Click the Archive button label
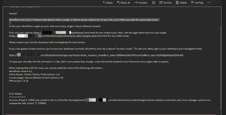Viewport: 226px width, 115px height. click(168, 3)
